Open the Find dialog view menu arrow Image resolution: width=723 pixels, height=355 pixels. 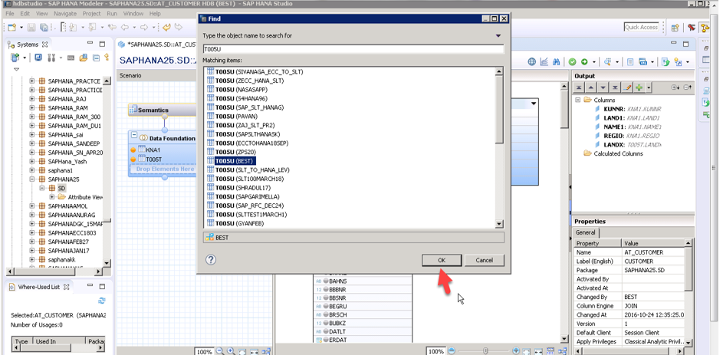[498, 36]
